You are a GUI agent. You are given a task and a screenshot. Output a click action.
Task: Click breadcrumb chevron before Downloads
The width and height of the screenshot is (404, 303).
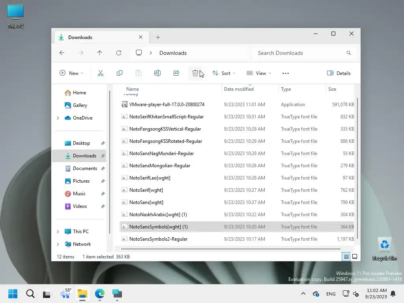[151, 53]
